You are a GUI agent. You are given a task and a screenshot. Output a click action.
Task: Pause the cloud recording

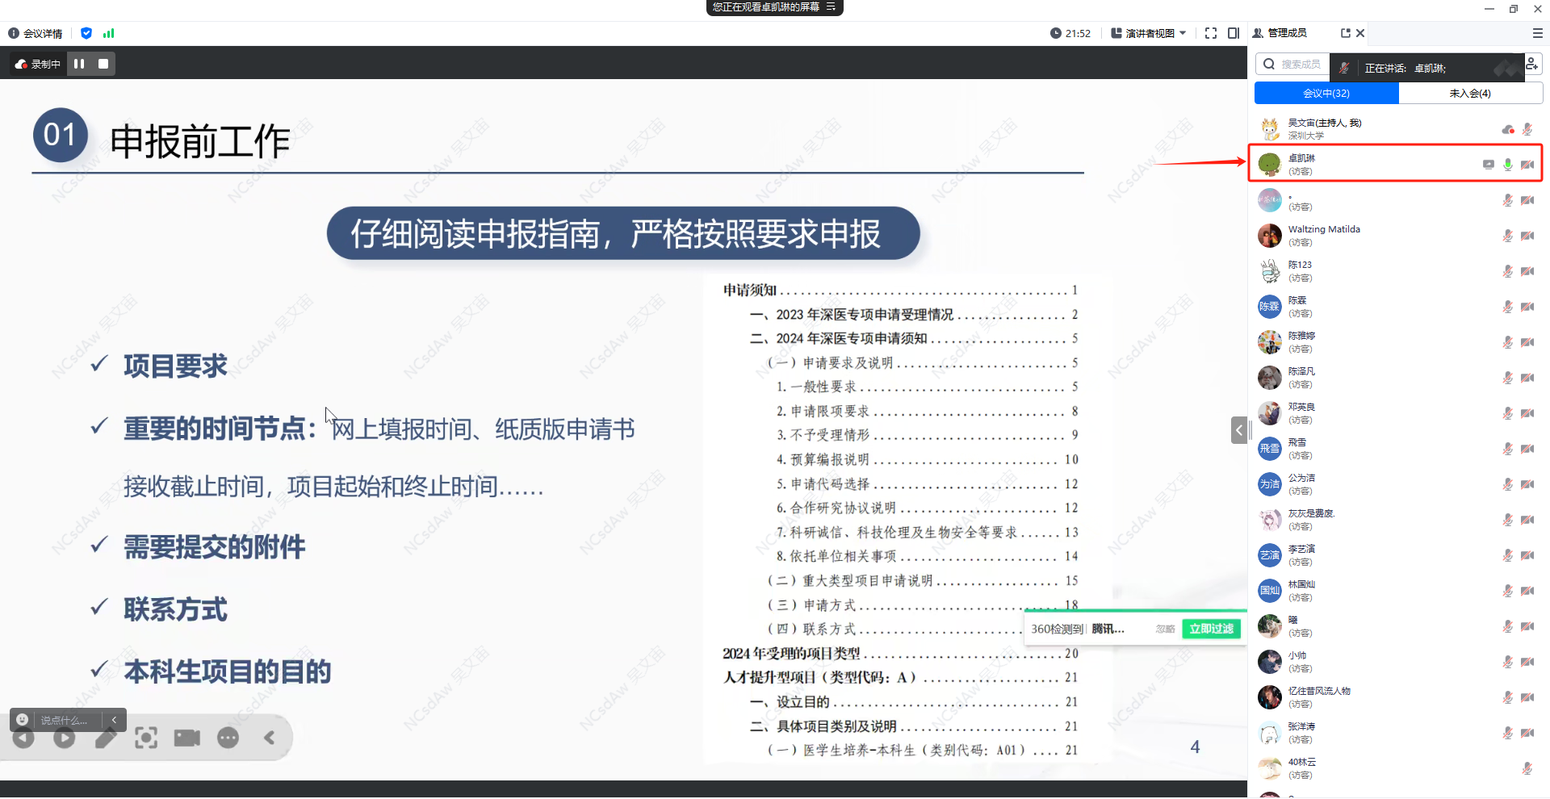click(x=79, y=64)
